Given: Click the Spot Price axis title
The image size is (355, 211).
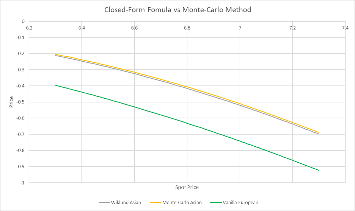Looking at the screenshot, I should (187, 187).
